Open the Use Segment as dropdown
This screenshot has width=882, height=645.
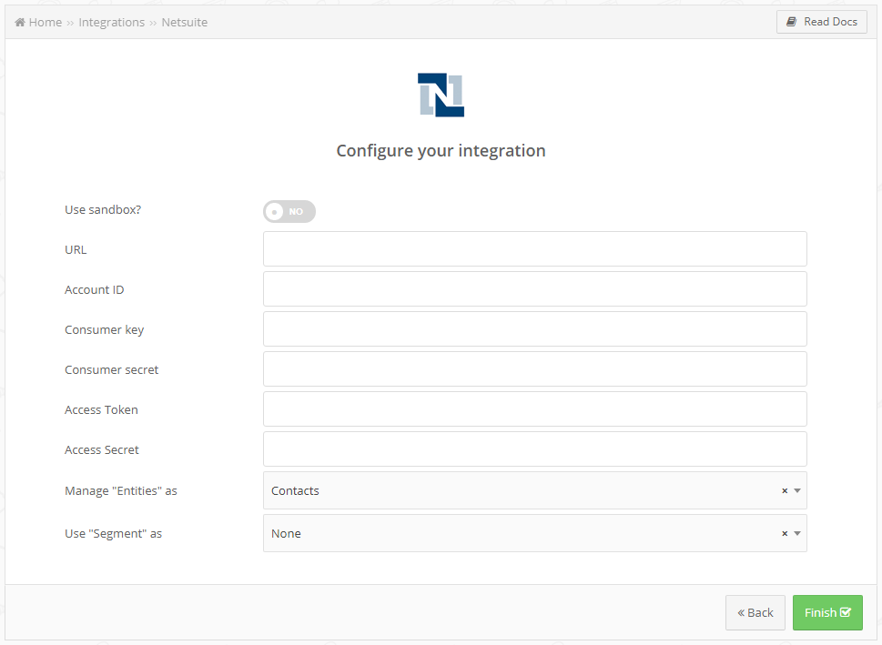pyautogui.click(x=535, y=533)
